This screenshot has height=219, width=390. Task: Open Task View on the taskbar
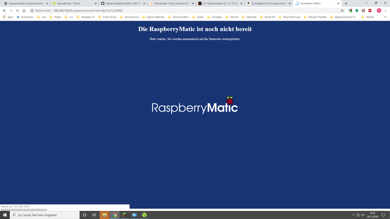click(x=94, y=215)
